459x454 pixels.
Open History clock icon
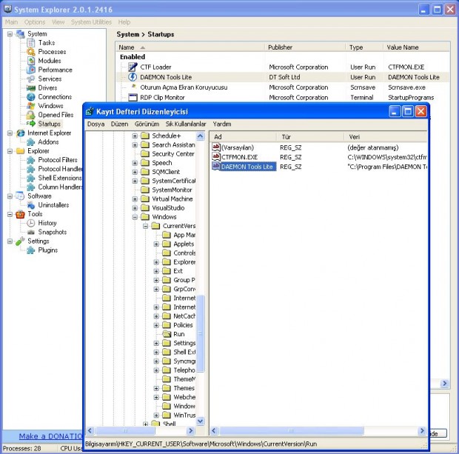click(x=31, y=223)
